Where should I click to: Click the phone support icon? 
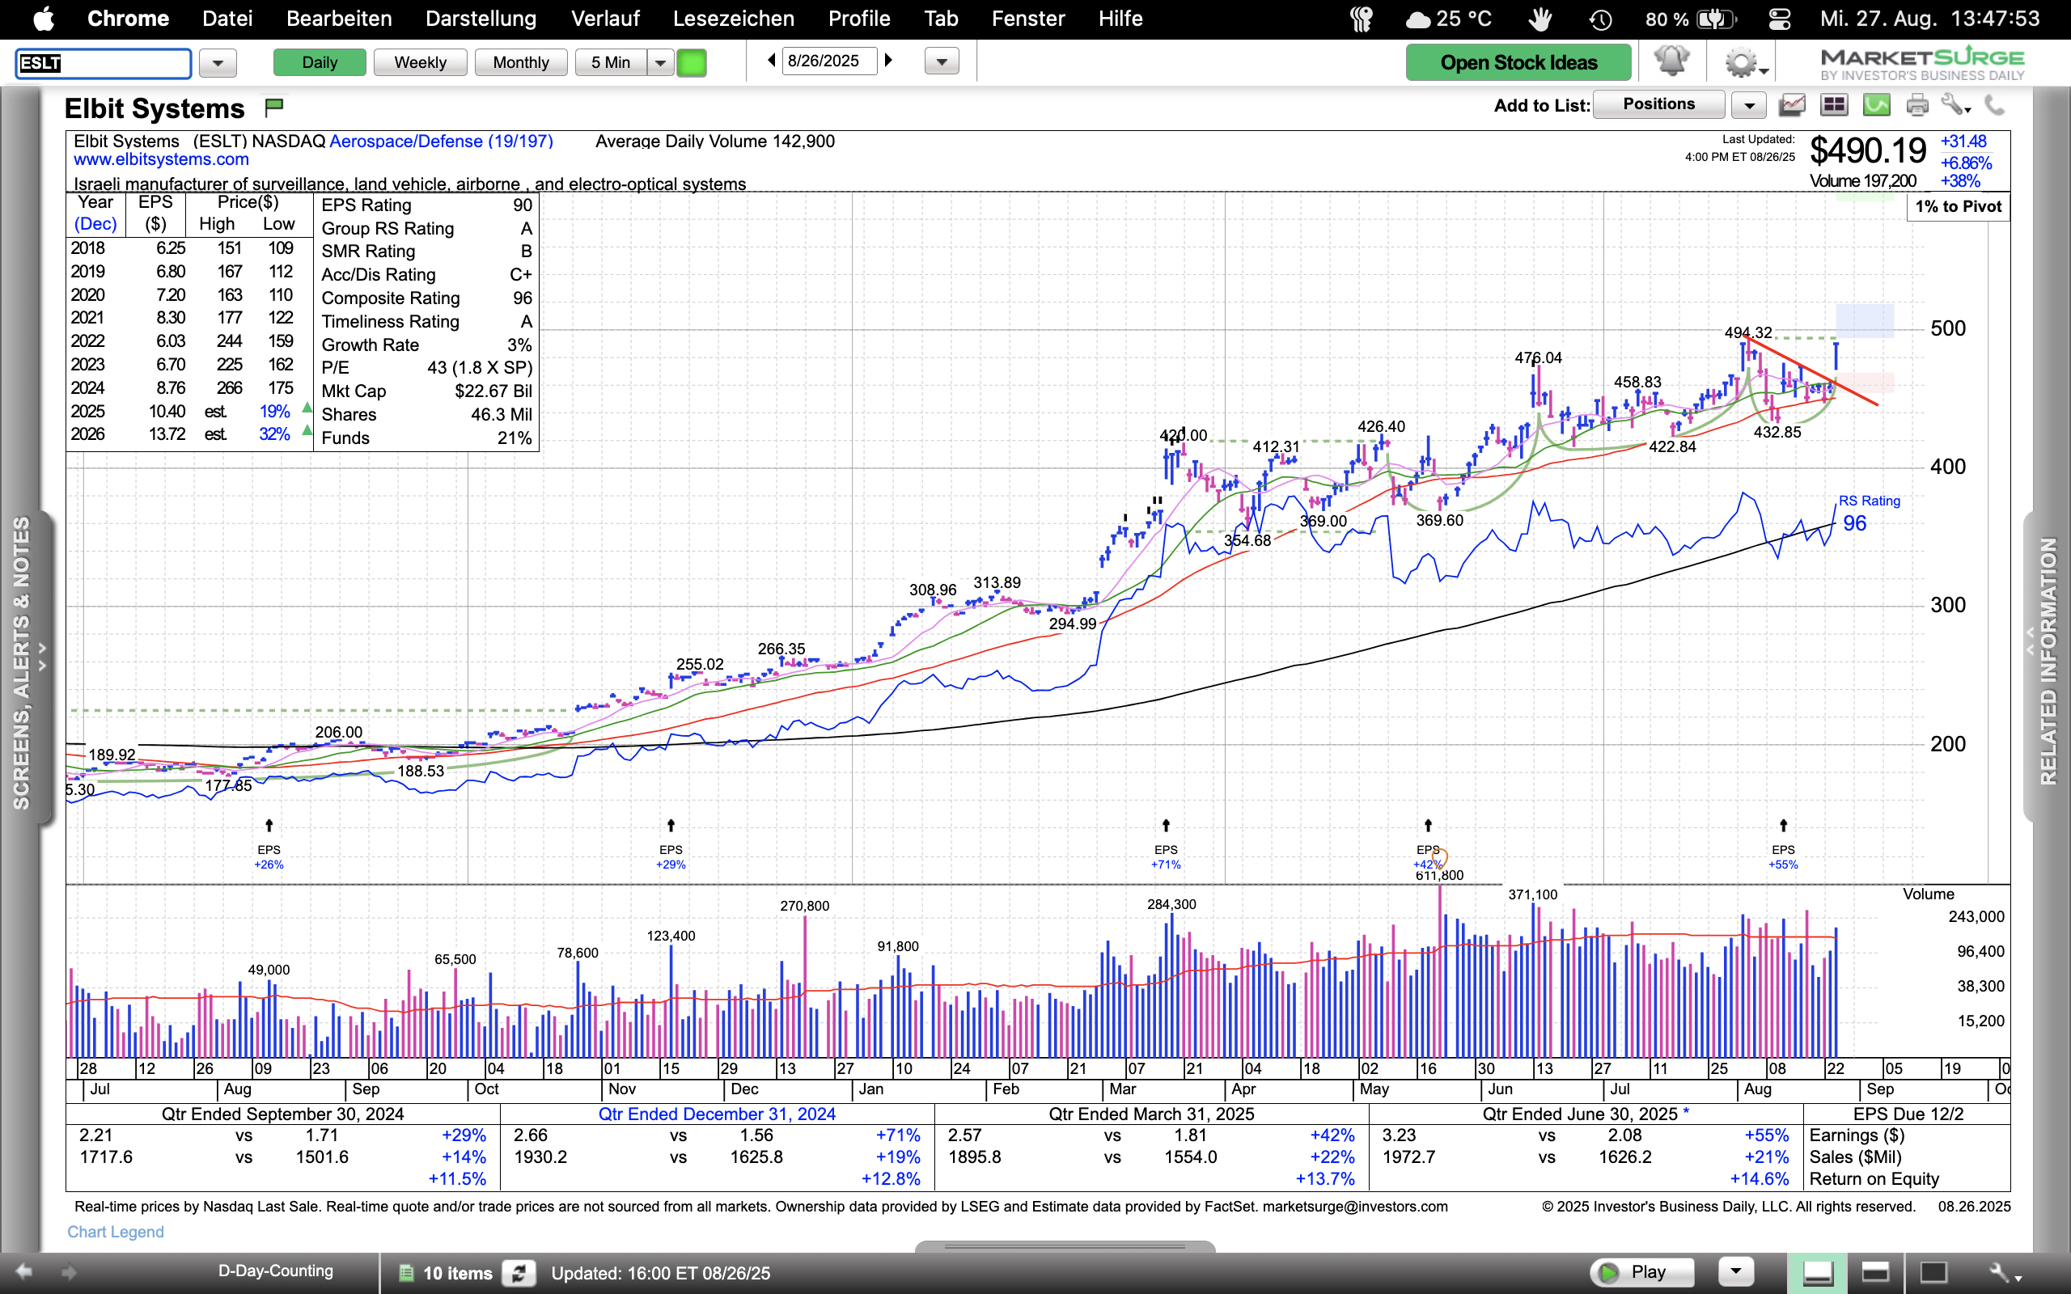(x=1995, y=105)
